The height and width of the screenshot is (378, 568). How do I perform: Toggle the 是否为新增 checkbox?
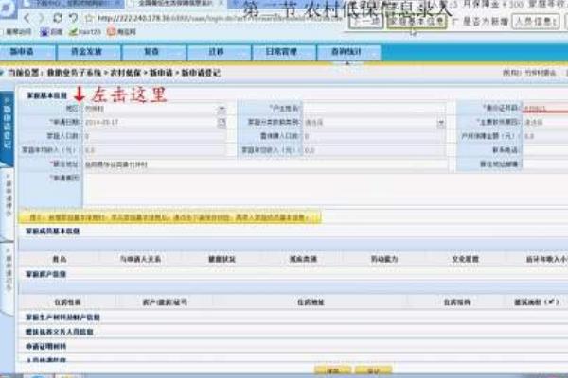[x=455, y=22]
